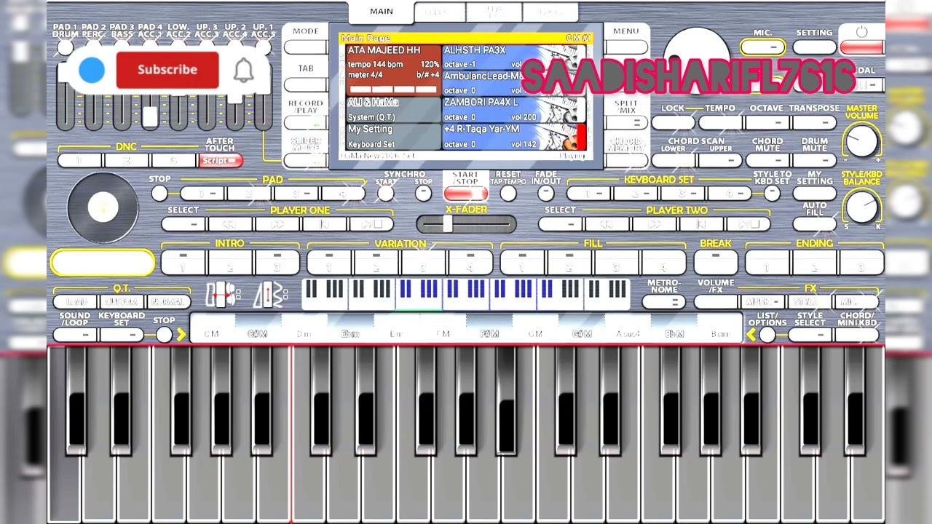
Task: Fast forward Player One
Action: tap(277, 225)
